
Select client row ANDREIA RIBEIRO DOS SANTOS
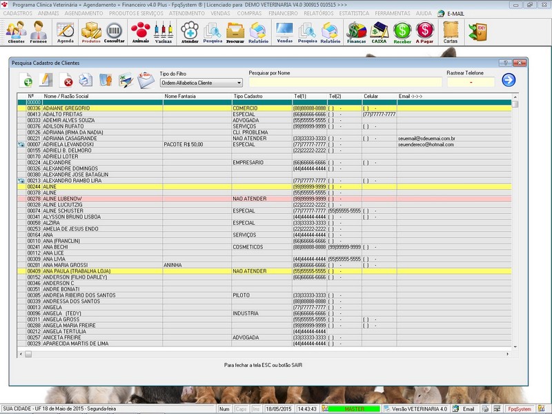(264, 295)
